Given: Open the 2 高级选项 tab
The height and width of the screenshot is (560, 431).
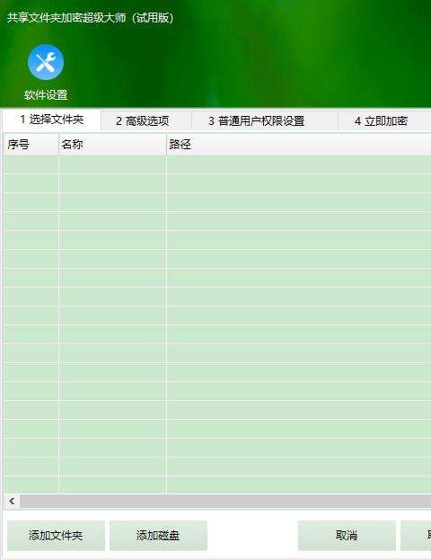Looking at the screenshot, I should click(146, 121).
